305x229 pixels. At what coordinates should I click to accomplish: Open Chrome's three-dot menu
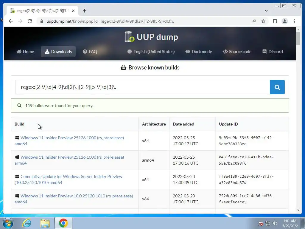pos(294,21)
